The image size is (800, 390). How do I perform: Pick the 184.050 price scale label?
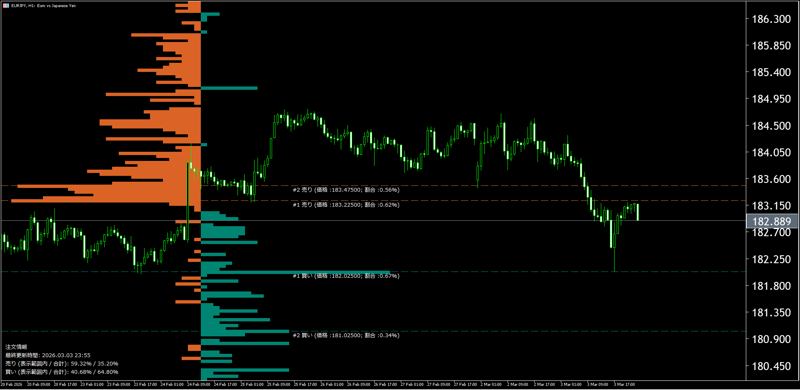771,153
